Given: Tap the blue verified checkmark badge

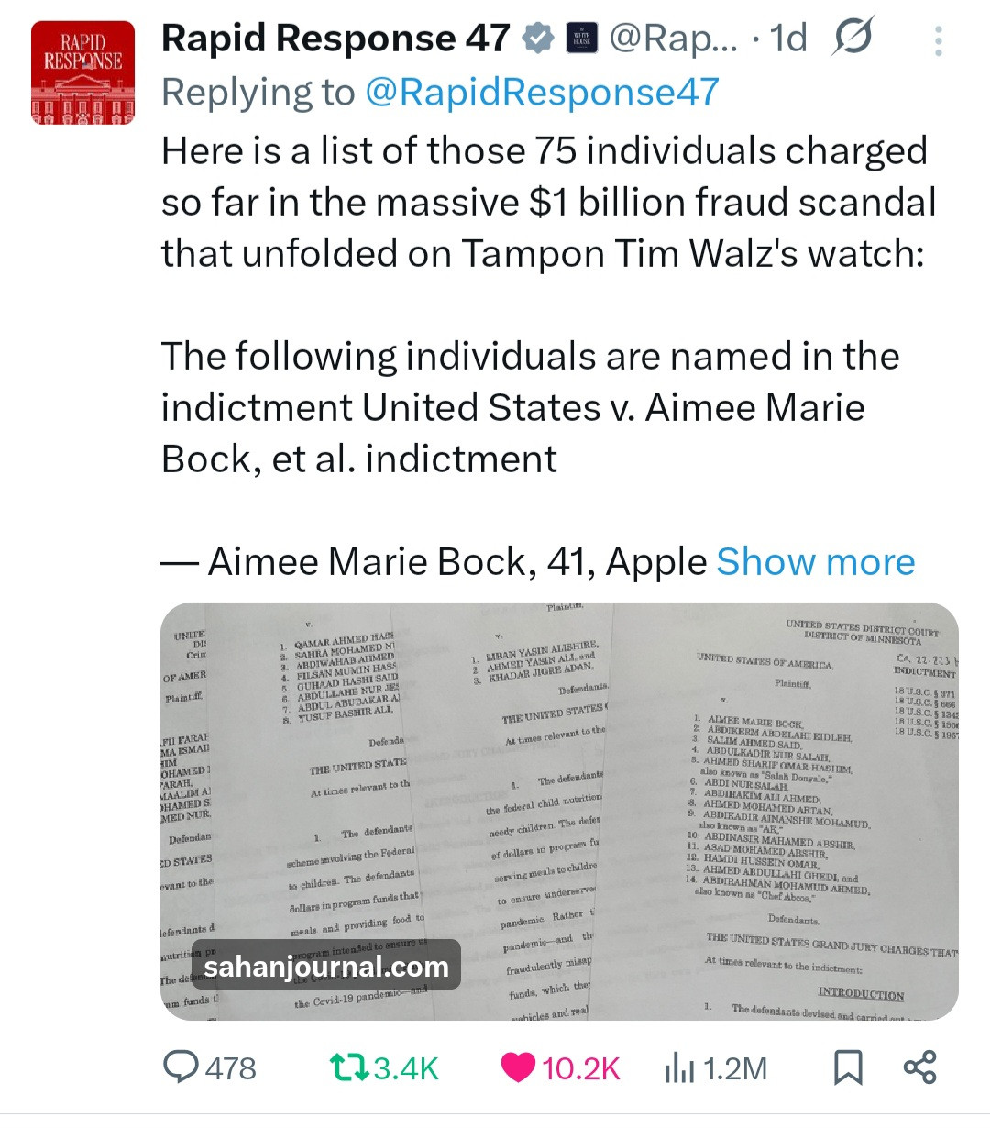Looking at the screenshot, I should (538, 39).
